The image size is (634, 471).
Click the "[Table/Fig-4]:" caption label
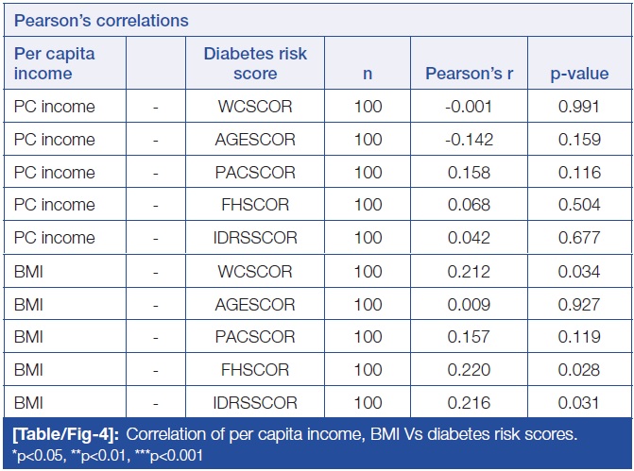pos(66,434)
